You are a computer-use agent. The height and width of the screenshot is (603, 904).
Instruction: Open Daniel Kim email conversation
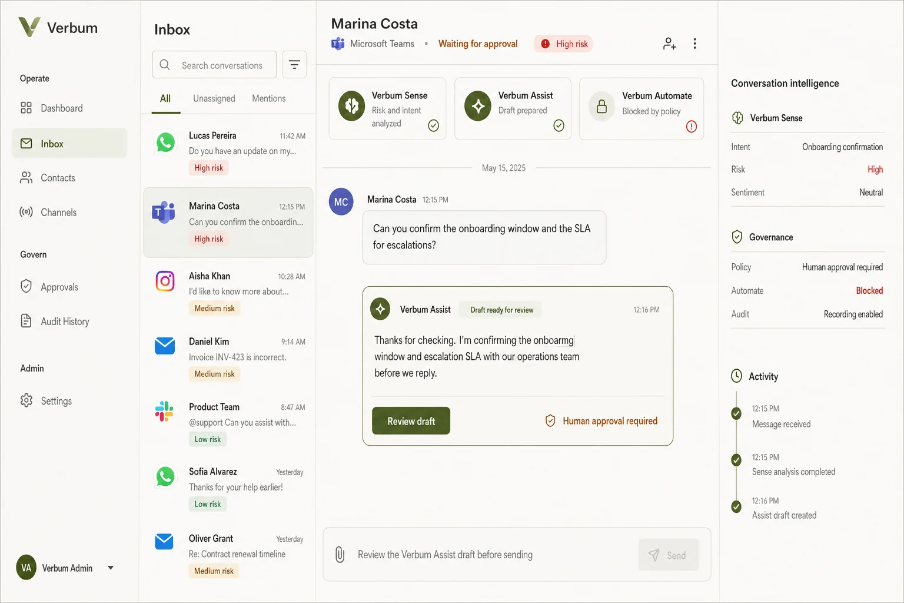tap(228, 357)
